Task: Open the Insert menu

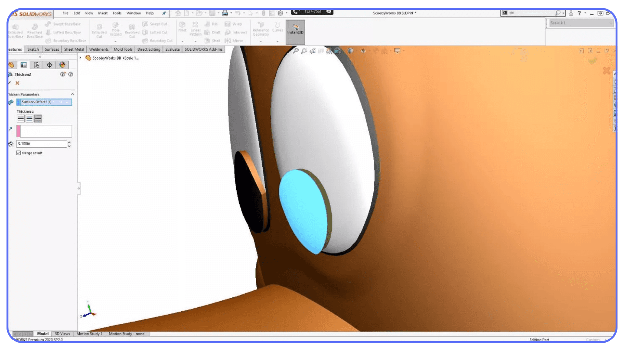Action: (x=103, y=13)
